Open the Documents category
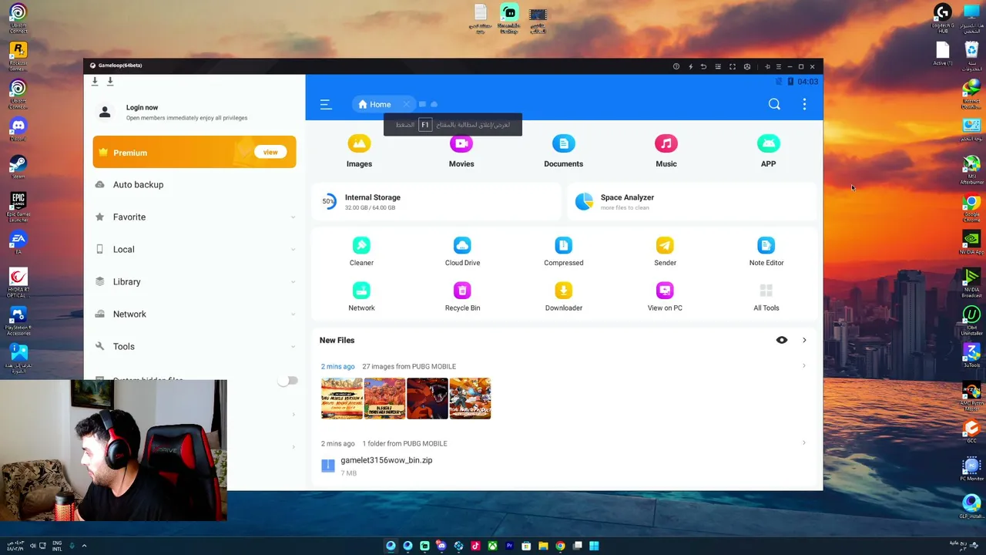Image resolution: width=986 pixels, height=555 pixels. (x=564, y=151)
